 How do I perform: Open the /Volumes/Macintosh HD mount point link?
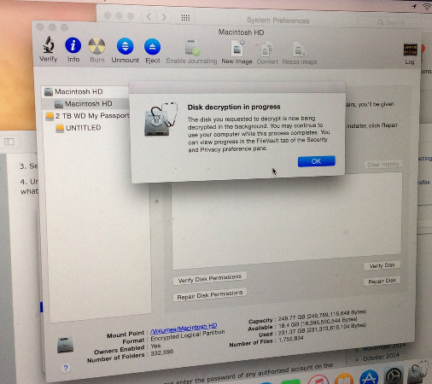184,329
